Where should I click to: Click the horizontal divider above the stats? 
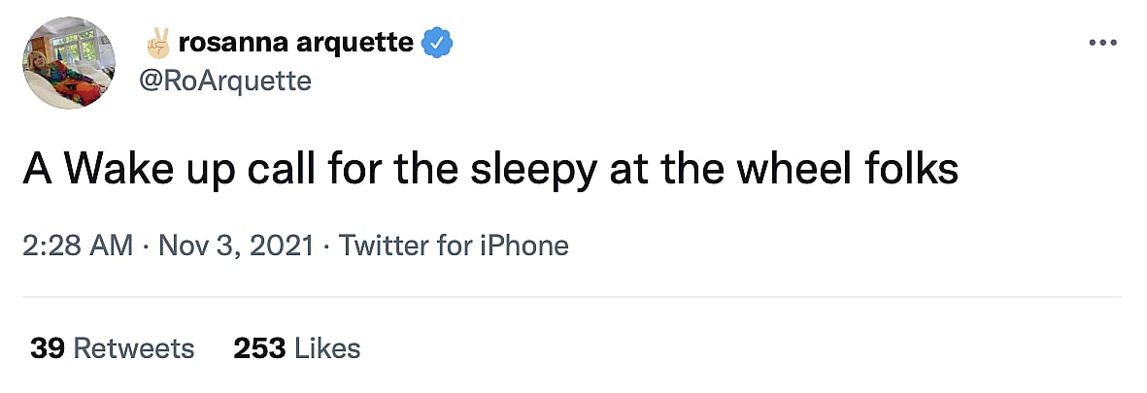(573, 297)
